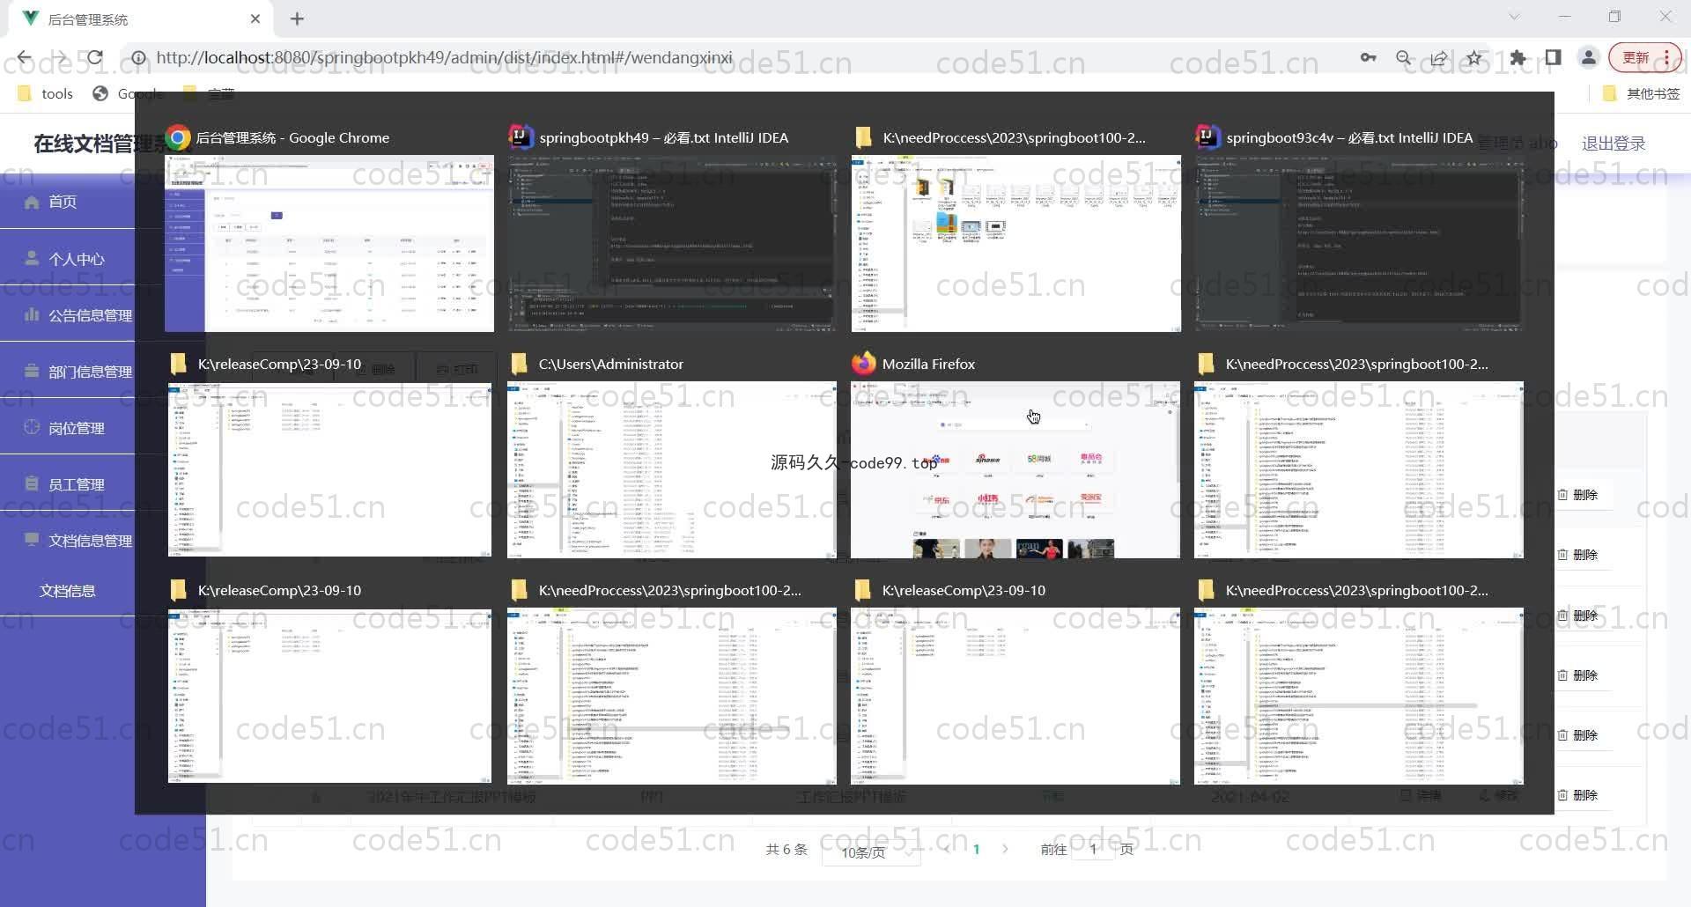Click the icon beside 岗位管理
Viewport: 1691px width, 907px height.
click(32, 427)
